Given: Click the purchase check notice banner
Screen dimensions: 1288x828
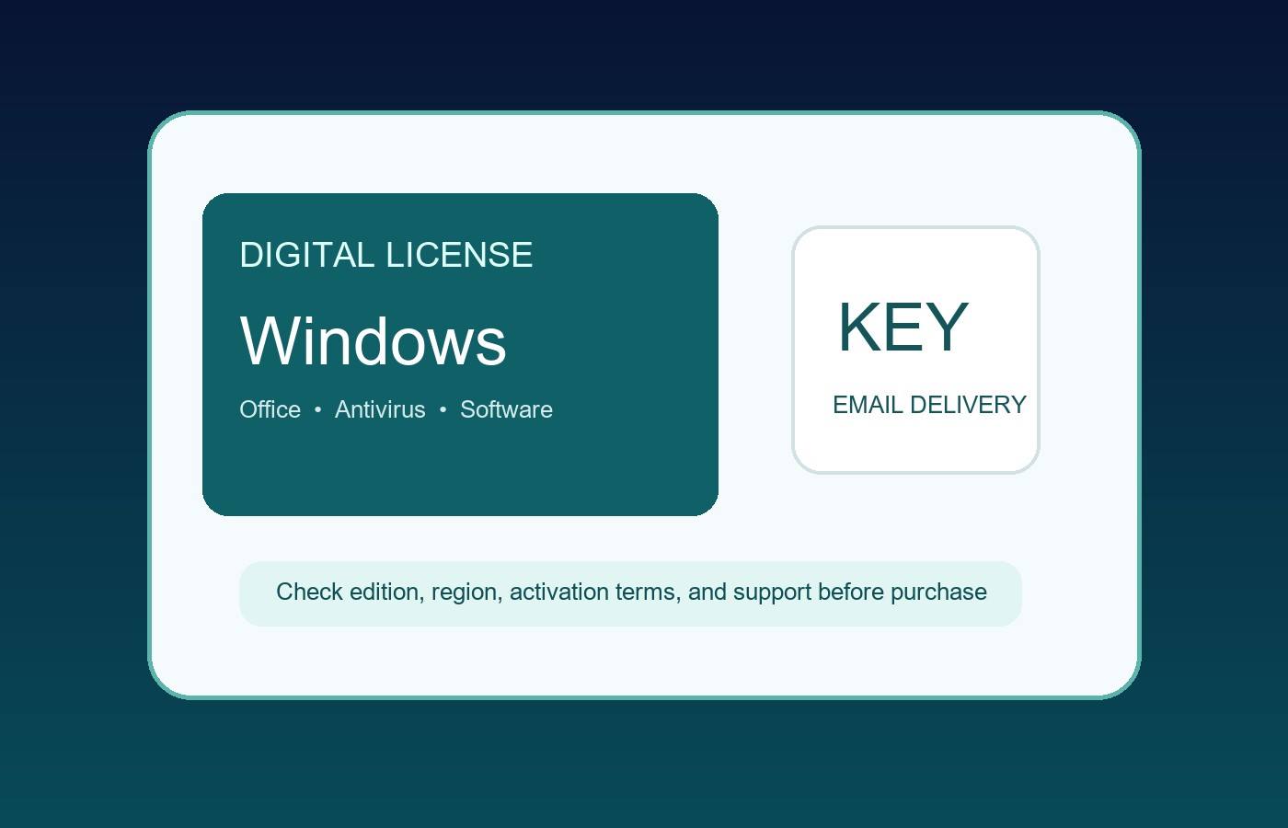Looking at the screenshot, I should (630, 593).
